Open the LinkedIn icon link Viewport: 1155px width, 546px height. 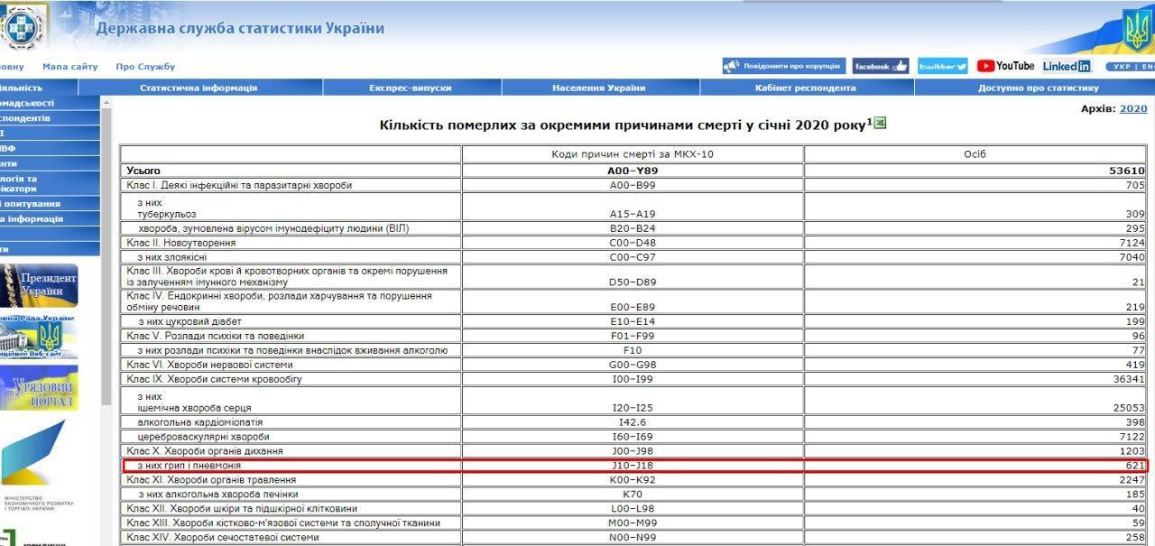tap(1067, 66)
